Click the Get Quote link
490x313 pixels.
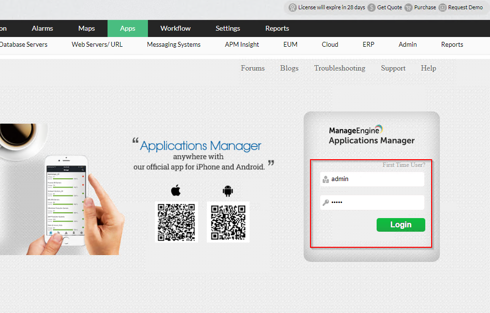pyautogui.click(x=390, y=7)
